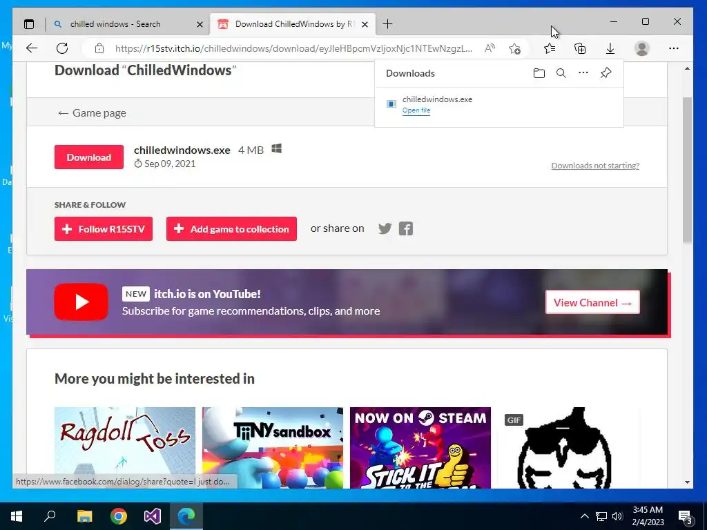Open the Collections icon in the toolbar
This screenshot has width=707, height=530.
click(580, 48)
